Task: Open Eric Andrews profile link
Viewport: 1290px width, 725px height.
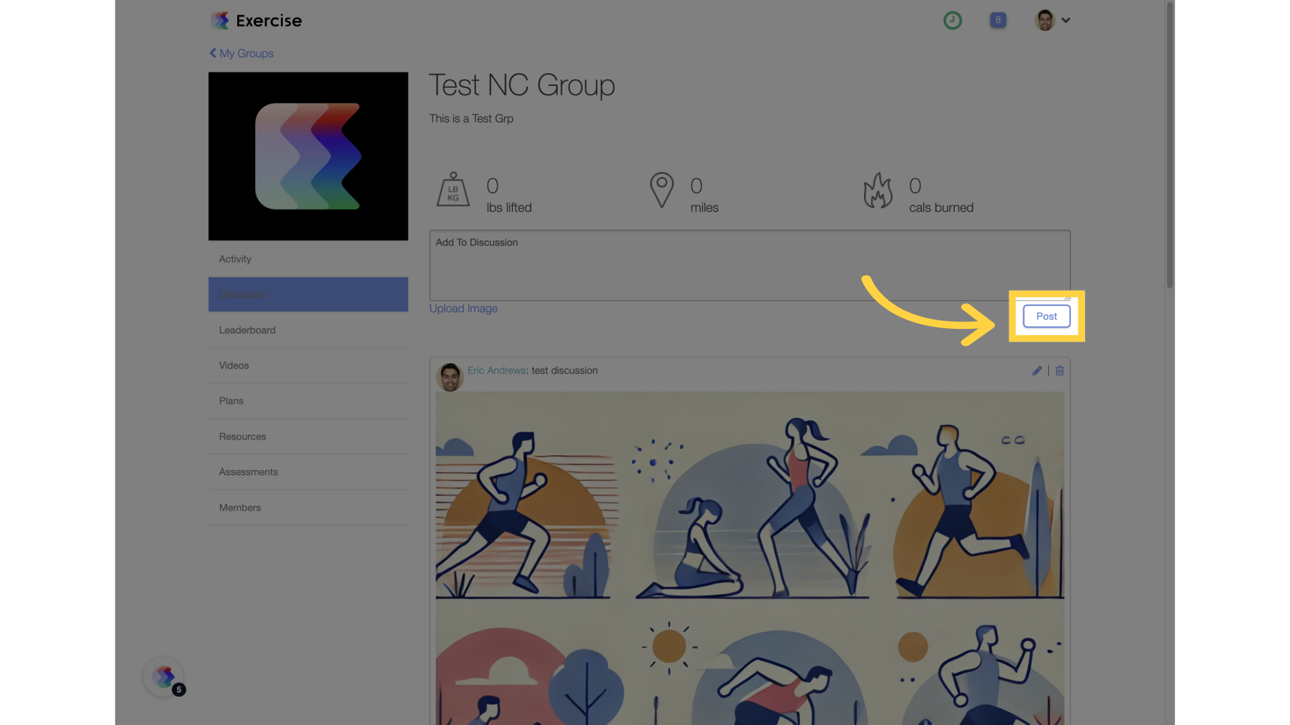Action: [497, 371]
